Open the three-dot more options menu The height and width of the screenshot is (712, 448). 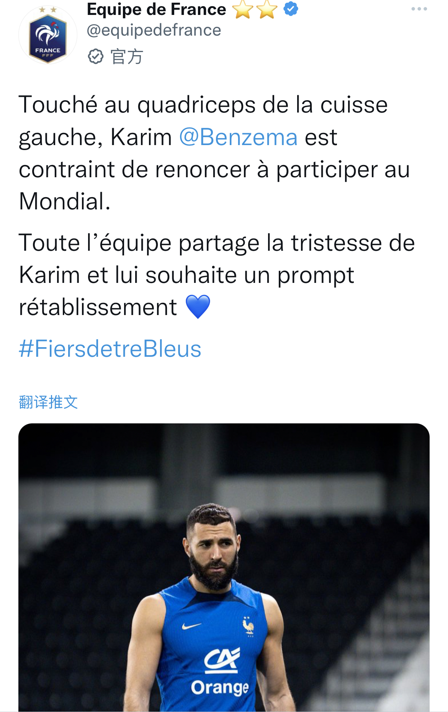tap(419, 9)
